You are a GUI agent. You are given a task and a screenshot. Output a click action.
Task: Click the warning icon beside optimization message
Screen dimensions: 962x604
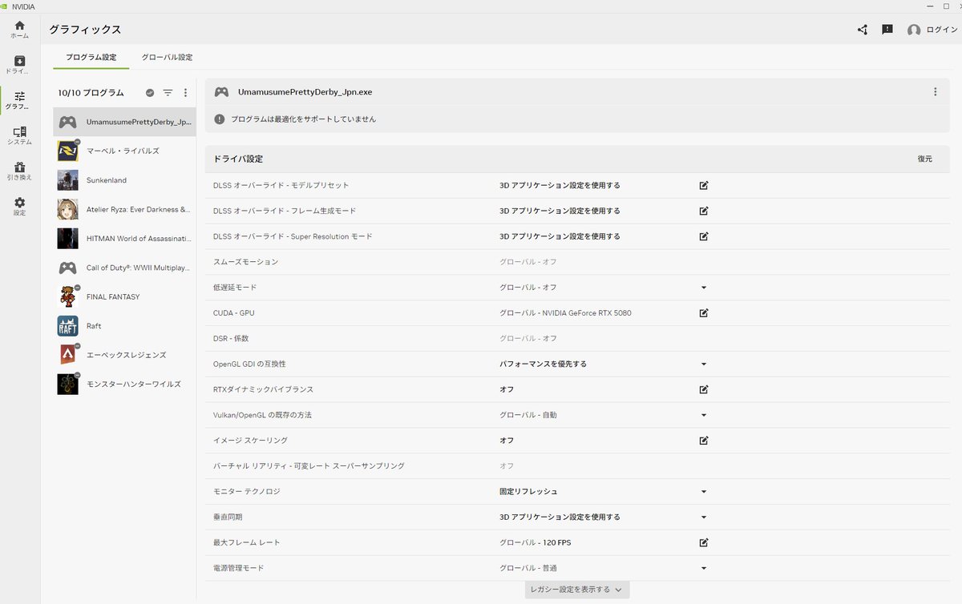coord(220,119)
